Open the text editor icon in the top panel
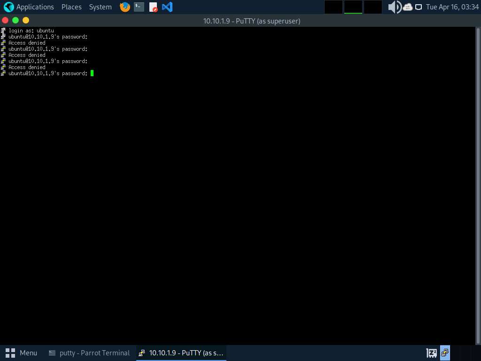 153,7
